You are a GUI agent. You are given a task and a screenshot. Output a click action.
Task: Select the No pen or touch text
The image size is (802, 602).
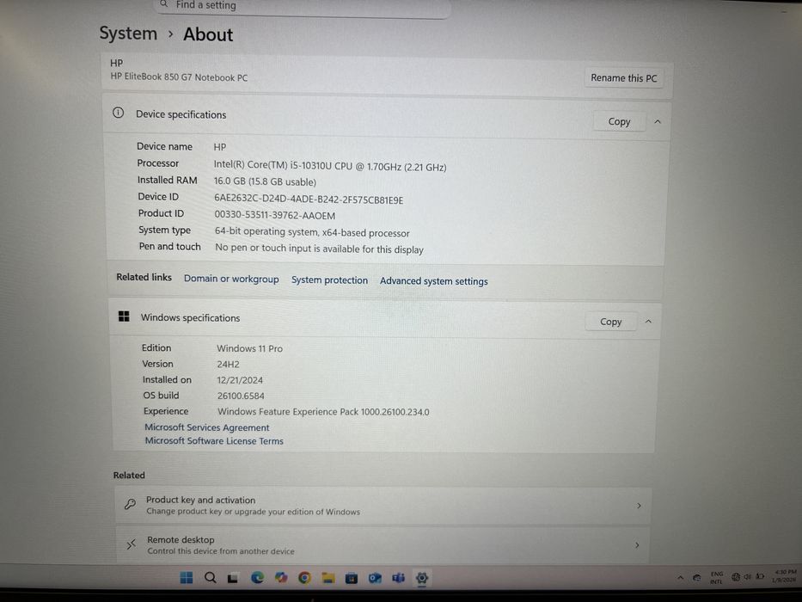319,249
